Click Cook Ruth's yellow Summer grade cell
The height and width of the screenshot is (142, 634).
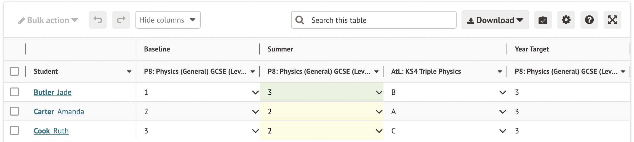click(x=317, y=130)
